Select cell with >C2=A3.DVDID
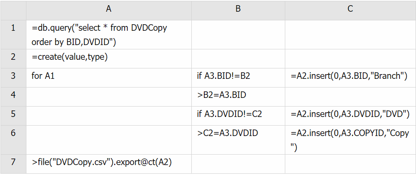The width and height of the screenshot is (416, 175). 238,139
